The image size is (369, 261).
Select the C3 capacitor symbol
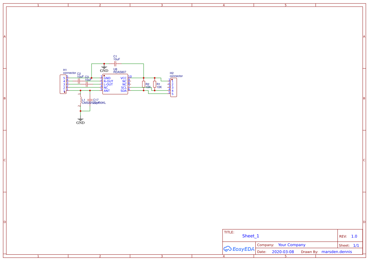tap(86, 84)
